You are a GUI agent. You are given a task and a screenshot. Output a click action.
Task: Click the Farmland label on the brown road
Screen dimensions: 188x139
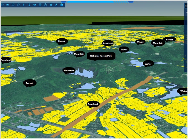click(93, 104)
